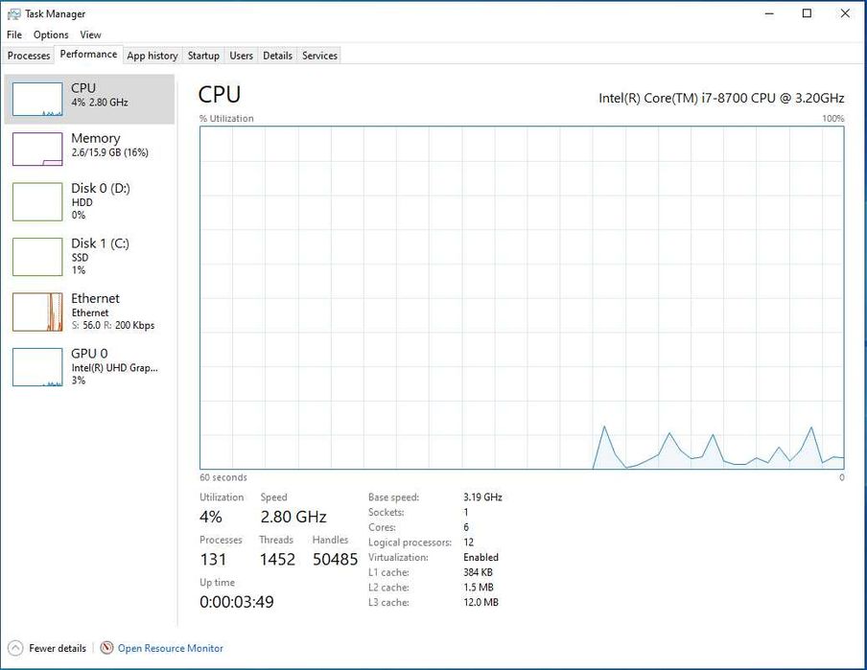Click the Open Resource Monitor link
Screen dimensions: 867x670
coord(171,648)
